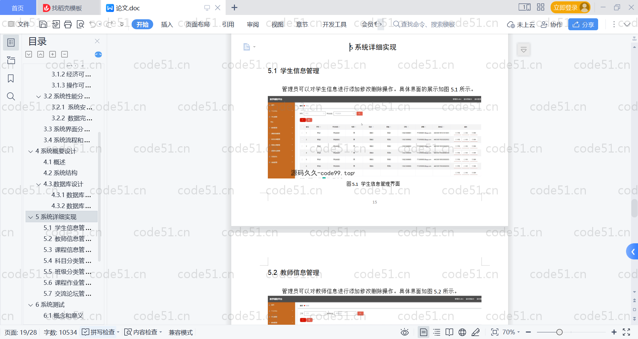Open the 页面布局 ribbon tab
Viewport: 638px width, 339px height.
[197, 24]
